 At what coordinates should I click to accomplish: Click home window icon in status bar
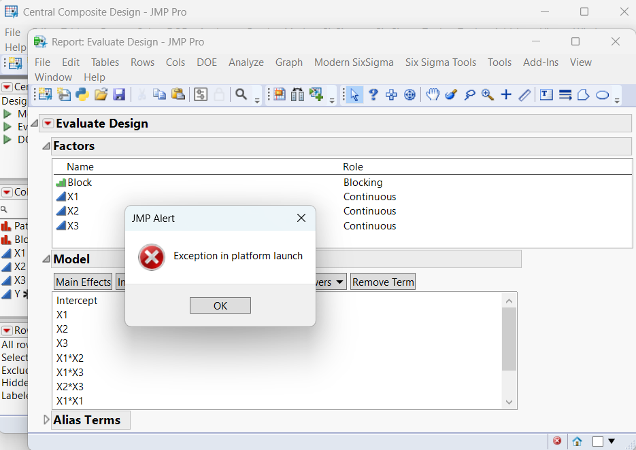[578, 440]
